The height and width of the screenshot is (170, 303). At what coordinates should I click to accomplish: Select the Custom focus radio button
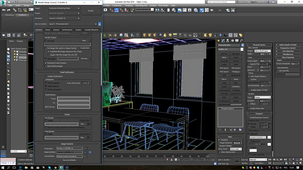[249, 79]
